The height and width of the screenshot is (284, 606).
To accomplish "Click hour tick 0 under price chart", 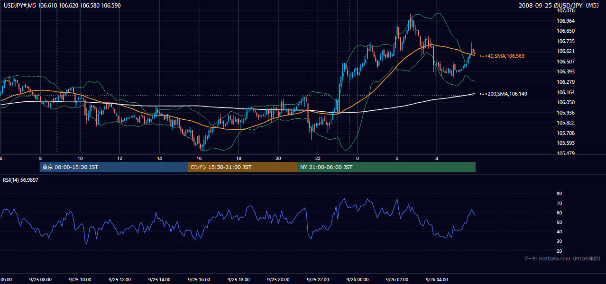I will pos(358,158).
